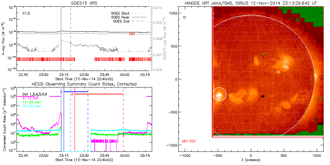Click the HESSI Observing Summary Count Rates title
The image size is (330, 165).
[84, 84]
